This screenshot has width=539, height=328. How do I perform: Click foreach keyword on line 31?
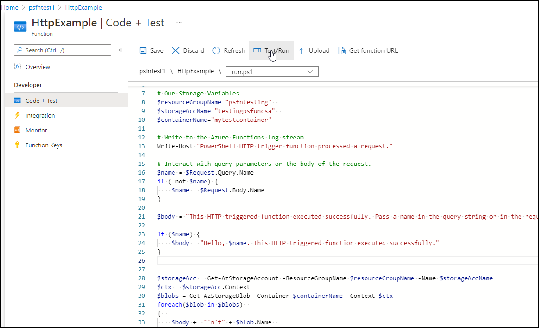169,305
